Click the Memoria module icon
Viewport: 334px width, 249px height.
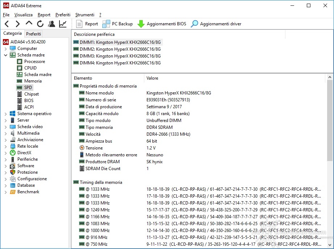(x=19, y=81)
